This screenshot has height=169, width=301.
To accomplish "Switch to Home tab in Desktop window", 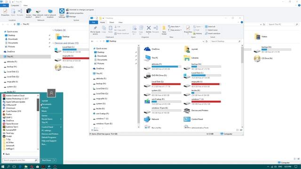I will tap(103, 23).
